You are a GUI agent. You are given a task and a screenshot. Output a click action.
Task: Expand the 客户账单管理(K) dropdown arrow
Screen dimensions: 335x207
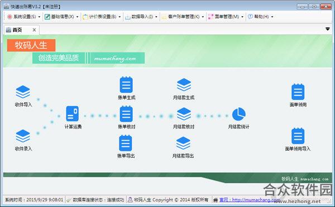(x=203, y=17)
